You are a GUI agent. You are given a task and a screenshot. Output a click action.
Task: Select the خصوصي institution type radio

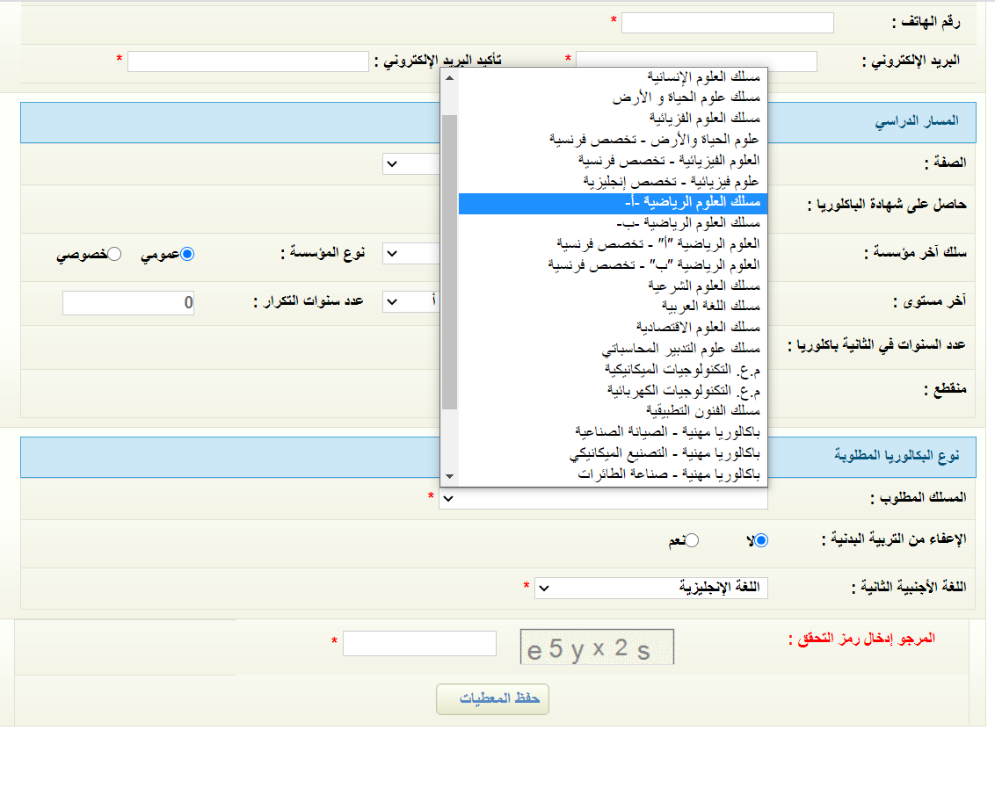tap(114, 255)
